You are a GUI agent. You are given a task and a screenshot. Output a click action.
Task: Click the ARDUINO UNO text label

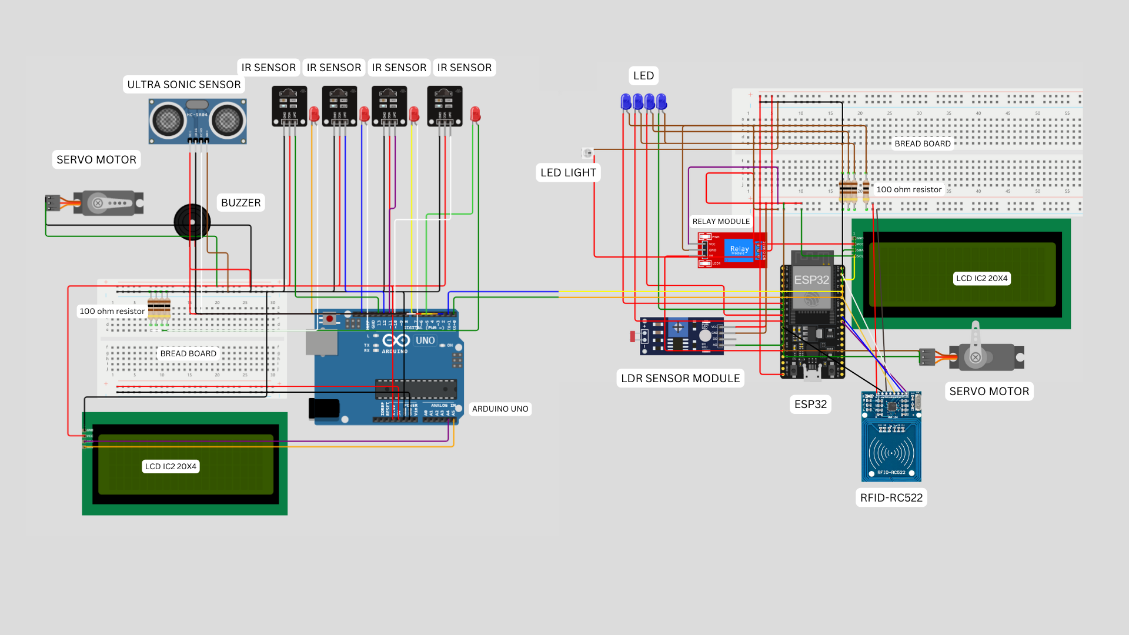tap(500, 409)
